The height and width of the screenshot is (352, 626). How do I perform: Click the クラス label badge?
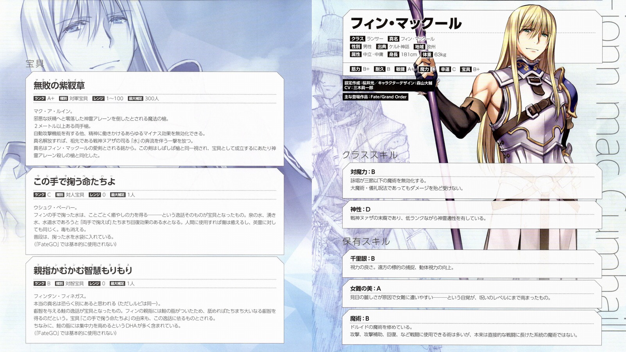pos(357,39)
